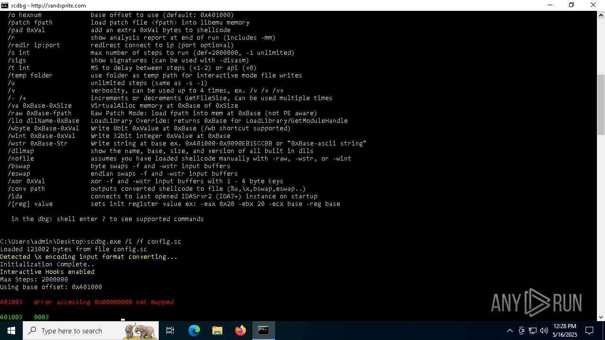Click the red 'error accessing 0x00000000' line
The image size is (605, 340).
[87, 302]
